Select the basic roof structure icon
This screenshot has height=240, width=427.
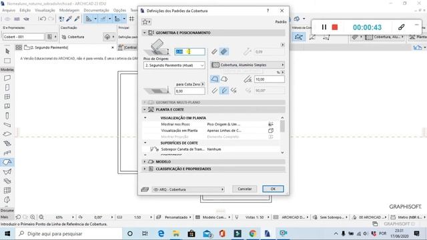click(x=215, y=51)
